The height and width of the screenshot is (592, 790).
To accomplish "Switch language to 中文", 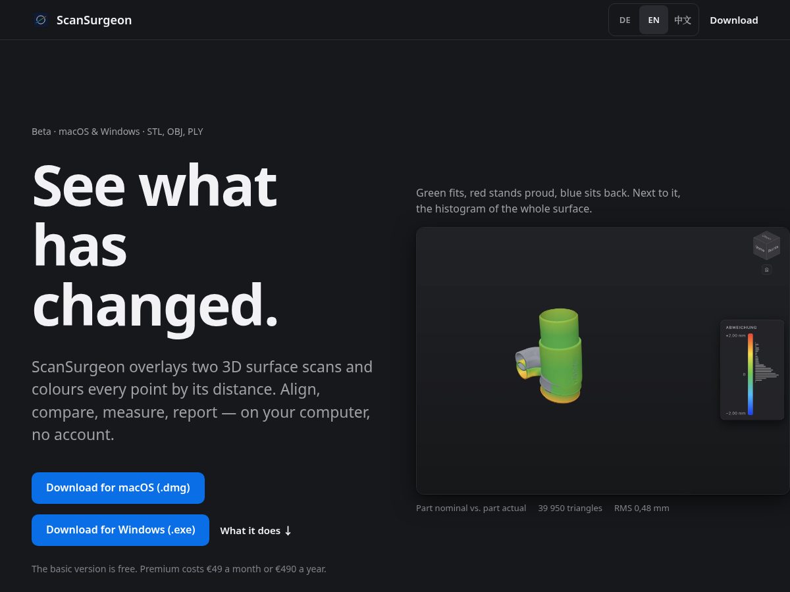I will [683, 20].
